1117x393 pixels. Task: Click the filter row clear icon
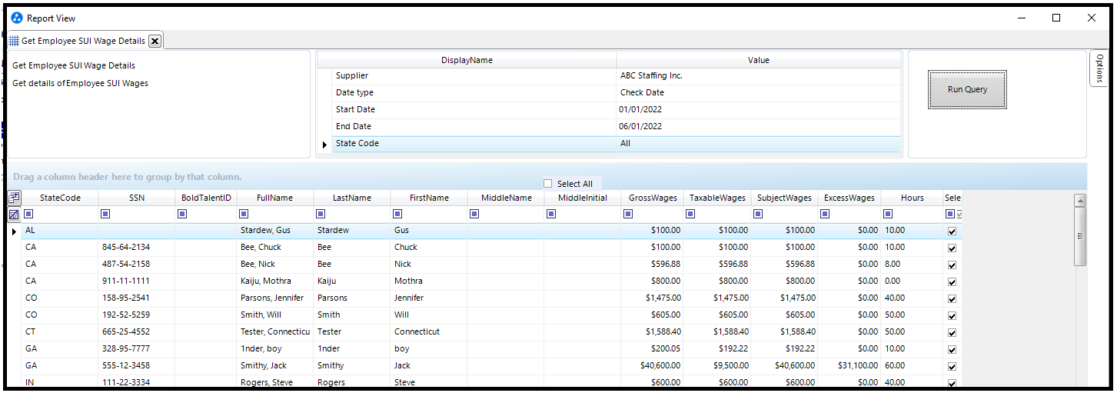tap(14, 215)
